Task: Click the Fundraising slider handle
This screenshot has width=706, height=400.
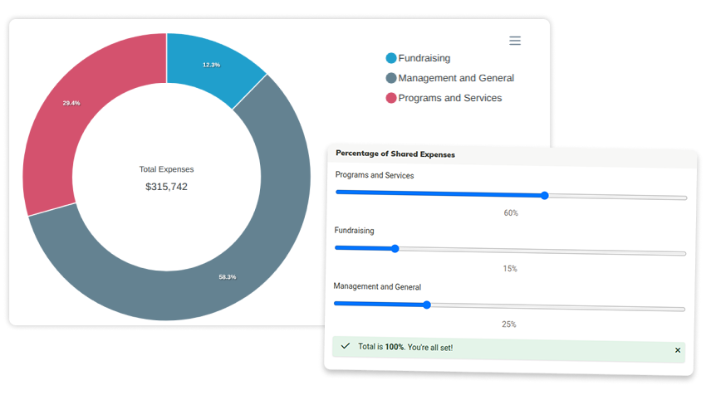Action: tap(395, 248)
